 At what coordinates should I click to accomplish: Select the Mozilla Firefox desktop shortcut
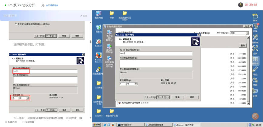point(99,58)
